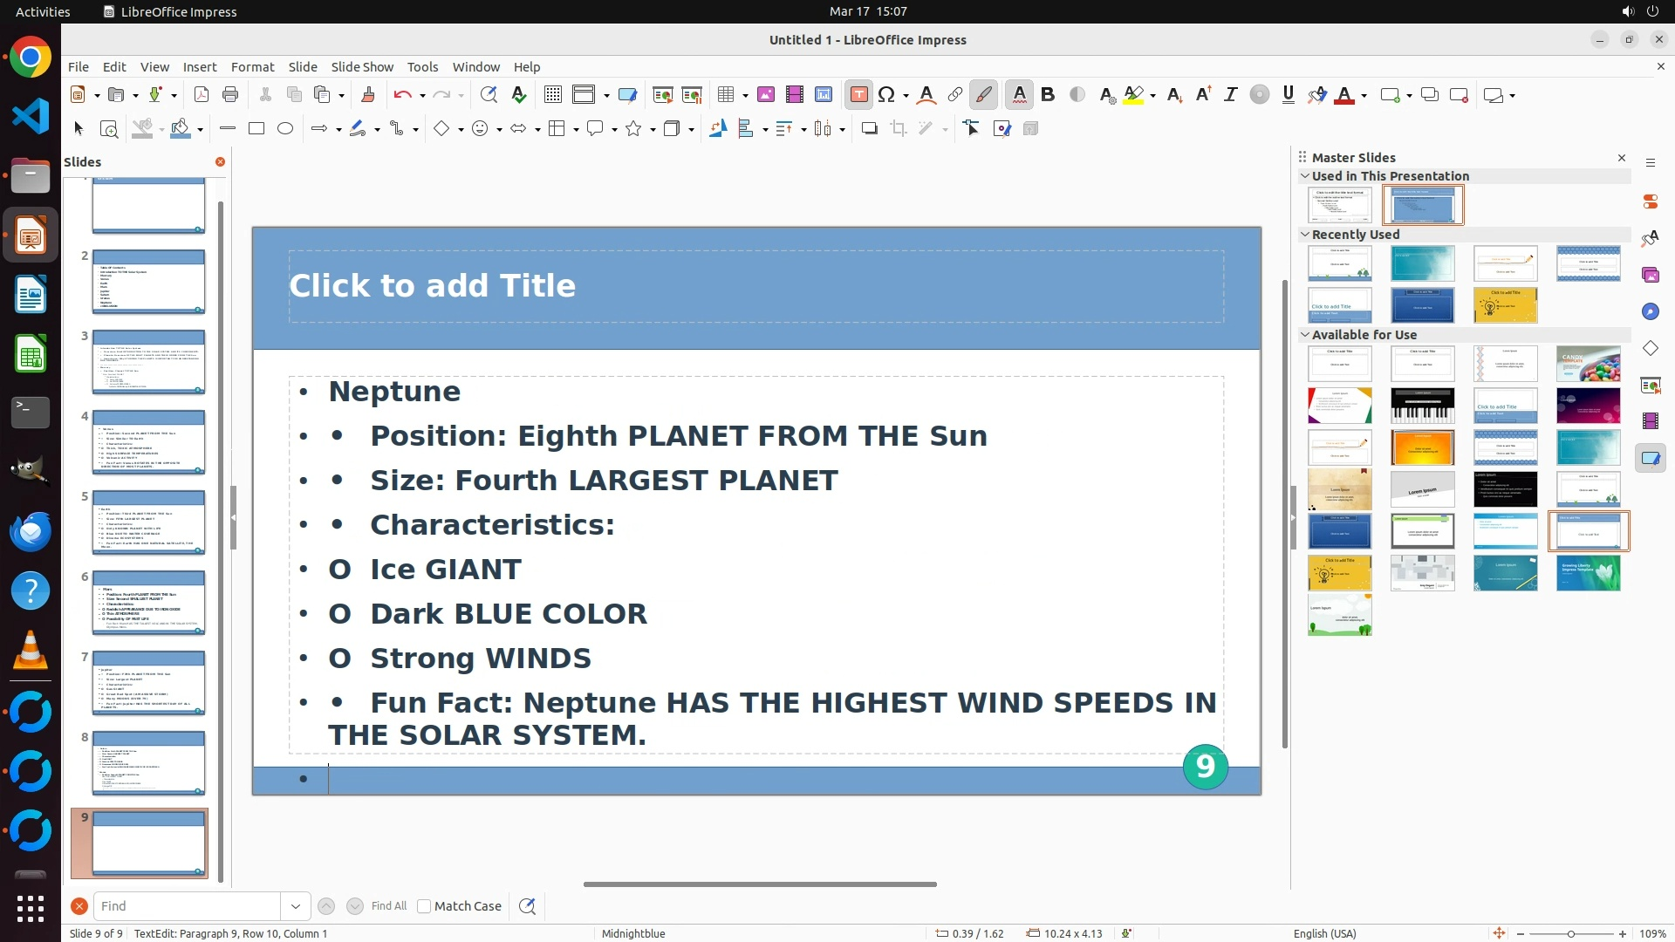Screen dimensions: 1675x942
Task: Apply bold formatting
Action: pyautogui.click(x=1048, y=95)
